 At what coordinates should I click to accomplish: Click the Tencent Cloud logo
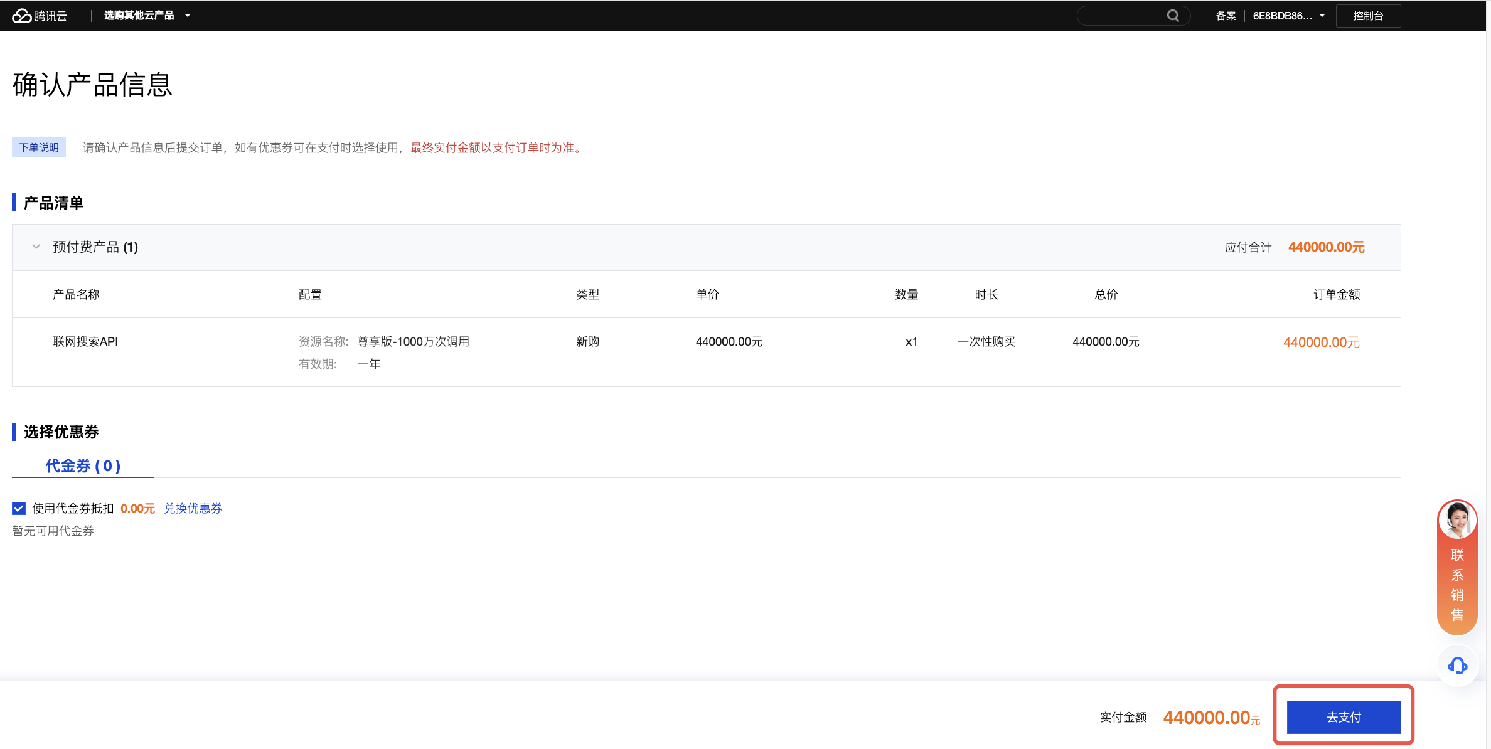[22, 16]
